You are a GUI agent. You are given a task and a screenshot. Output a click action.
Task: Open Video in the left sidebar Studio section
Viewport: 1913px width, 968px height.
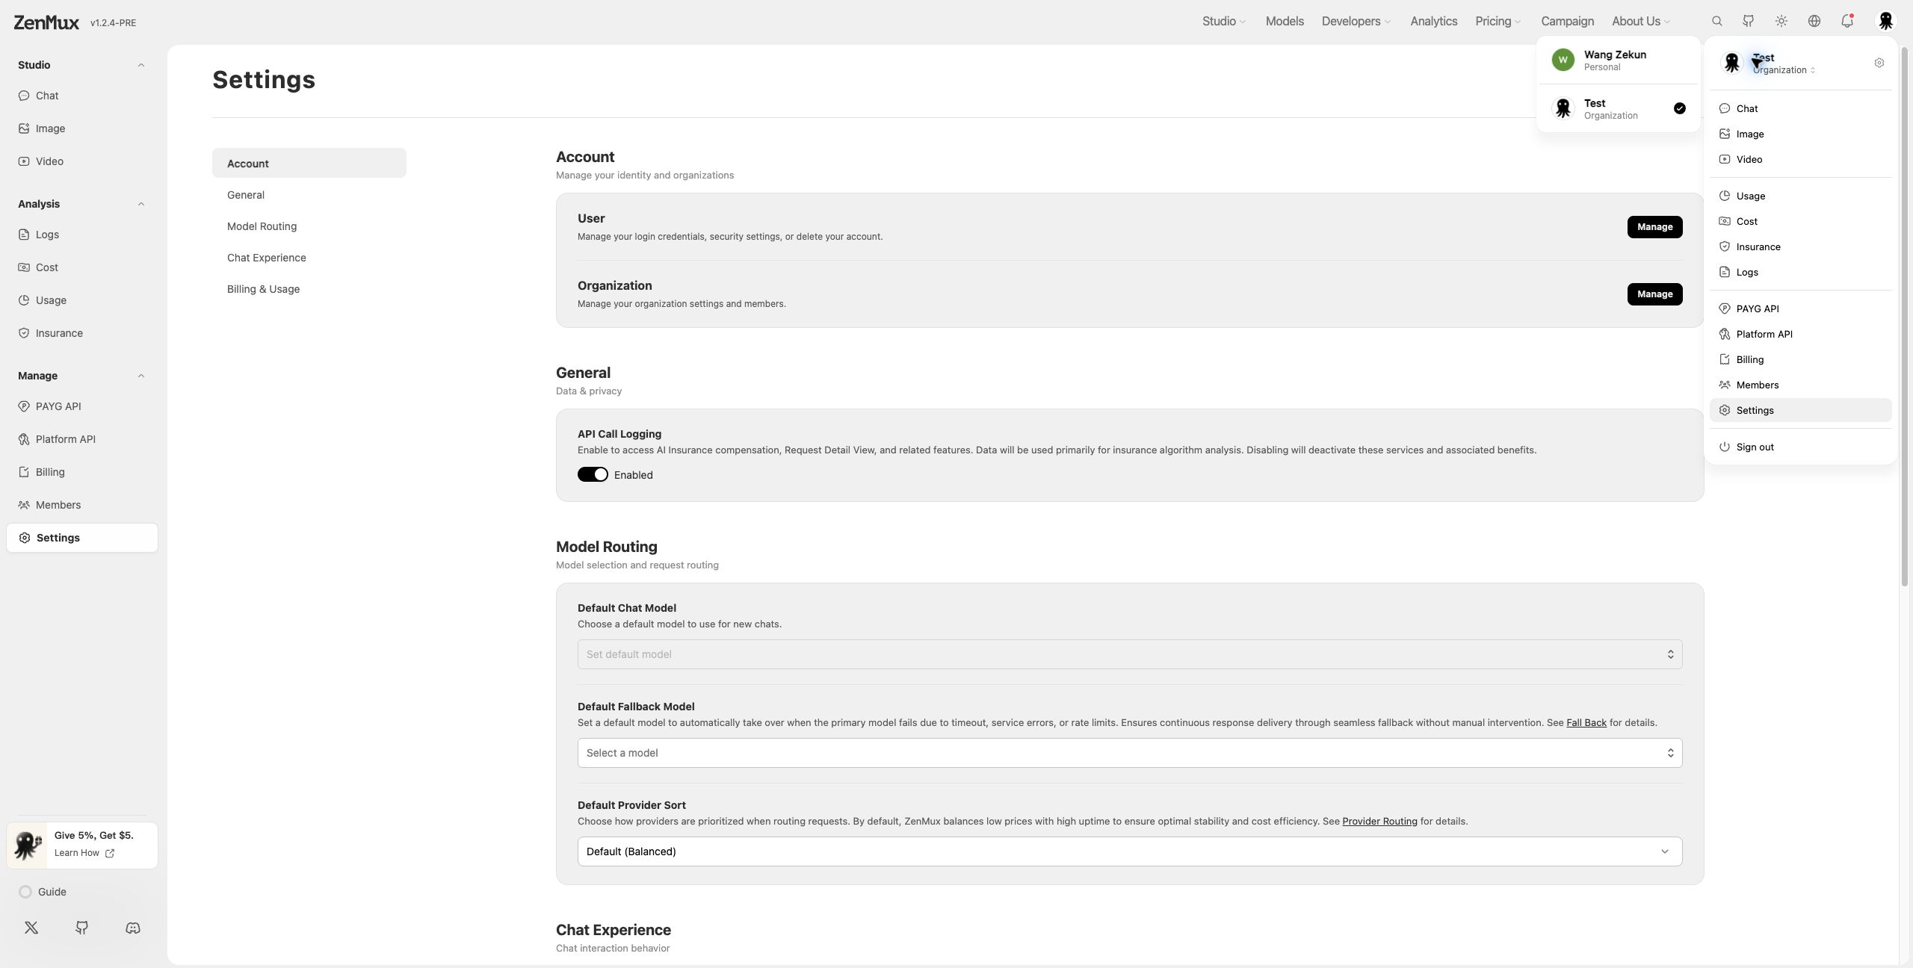82,161
